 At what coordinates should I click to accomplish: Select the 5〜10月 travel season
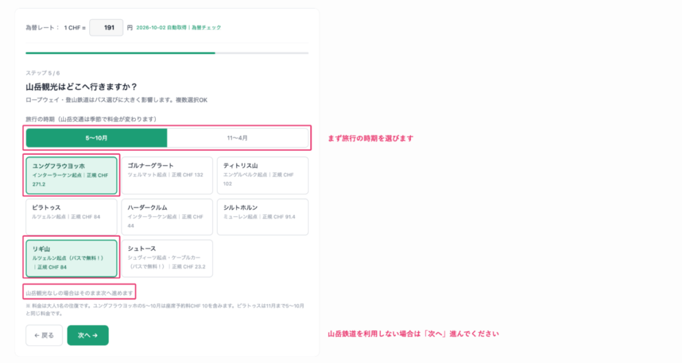click(96, 138)
